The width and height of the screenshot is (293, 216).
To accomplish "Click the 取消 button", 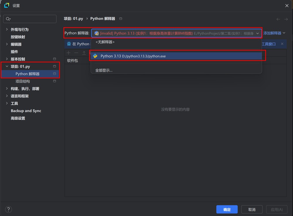I will (252, 210).
